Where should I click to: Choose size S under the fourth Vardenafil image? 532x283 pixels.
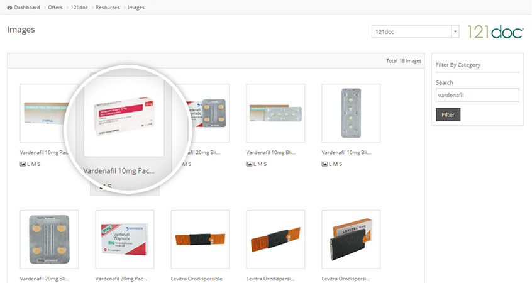[265, 164]
